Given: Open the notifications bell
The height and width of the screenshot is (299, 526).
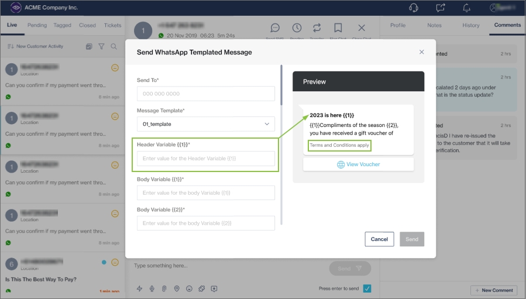Looking at the screenshot, I should tap(467, 8).
